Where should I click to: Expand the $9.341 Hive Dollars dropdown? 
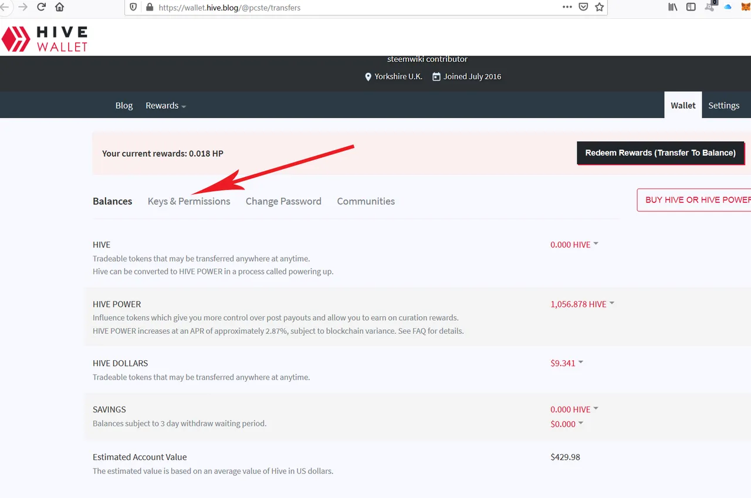[567, 363]
